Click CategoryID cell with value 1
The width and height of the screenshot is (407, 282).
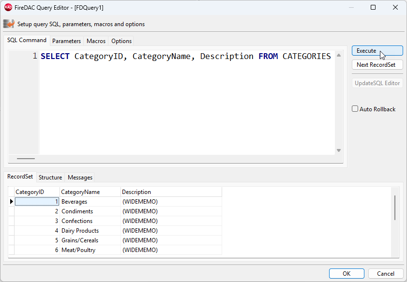37,202
